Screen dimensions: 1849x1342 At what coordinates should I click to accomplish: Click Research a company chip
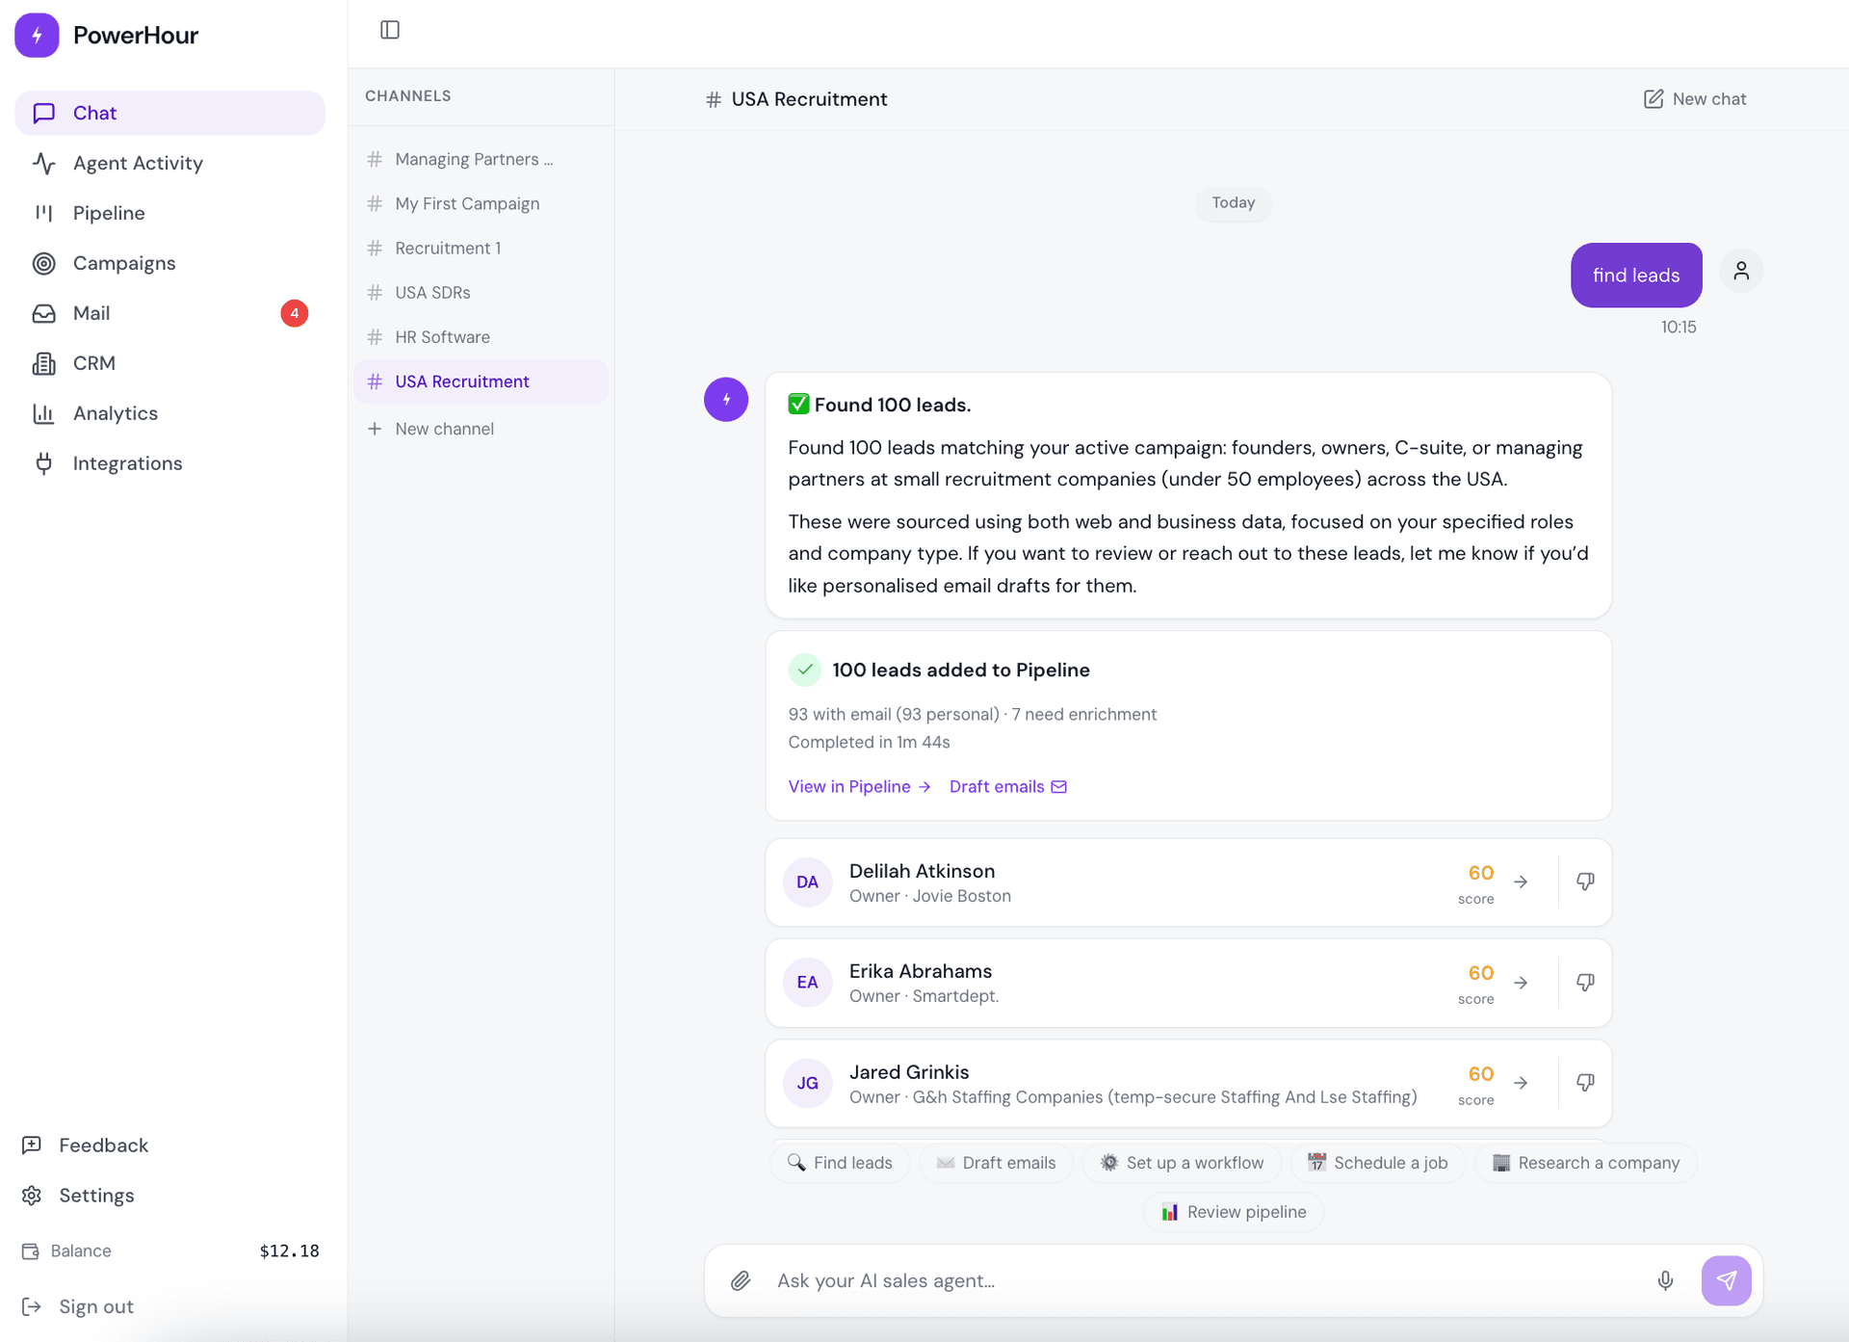pyautogui.click(x=1585, y=1163)
